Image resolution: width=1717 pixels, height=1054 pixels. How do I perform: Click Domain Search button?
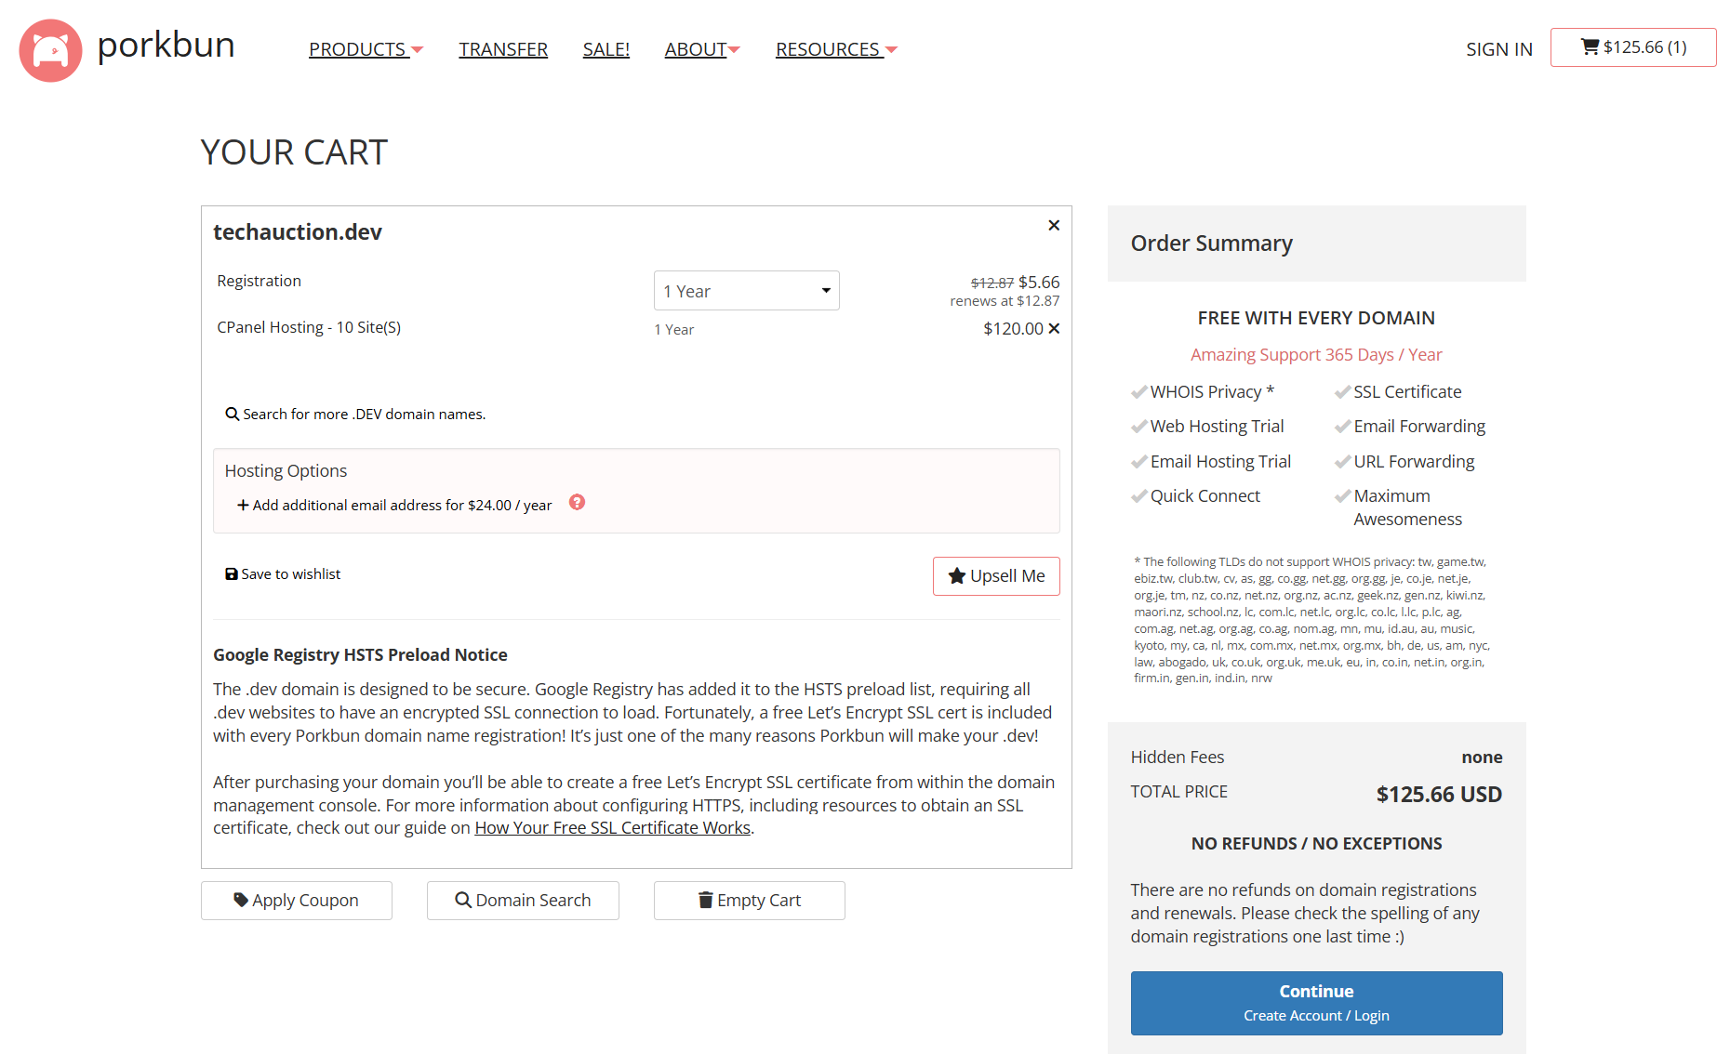tap(523, 901)
